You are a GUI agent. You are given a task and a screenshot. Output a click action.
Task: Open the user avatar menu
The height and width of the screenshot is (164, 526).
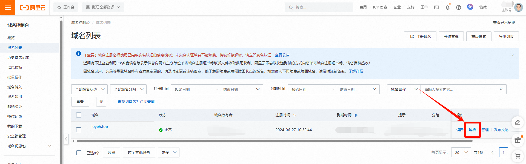[x=518, y=7]
